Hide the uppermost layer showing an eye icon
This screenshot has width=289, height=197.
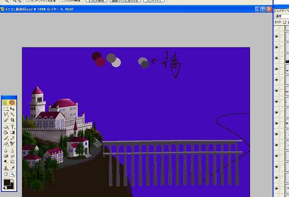coord(276,37)
